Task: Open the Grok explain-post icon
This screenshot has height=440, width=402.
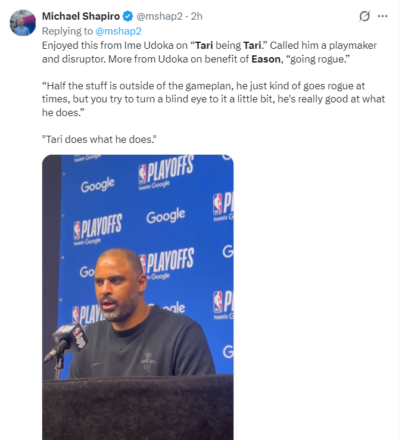Action: (x=364, y=16)
